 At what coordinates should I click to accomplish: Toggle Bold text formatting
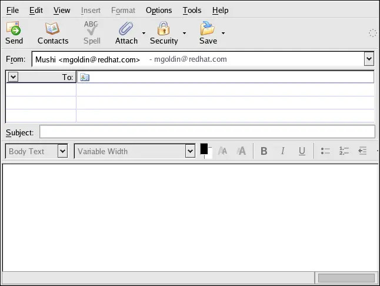(264, 151)
